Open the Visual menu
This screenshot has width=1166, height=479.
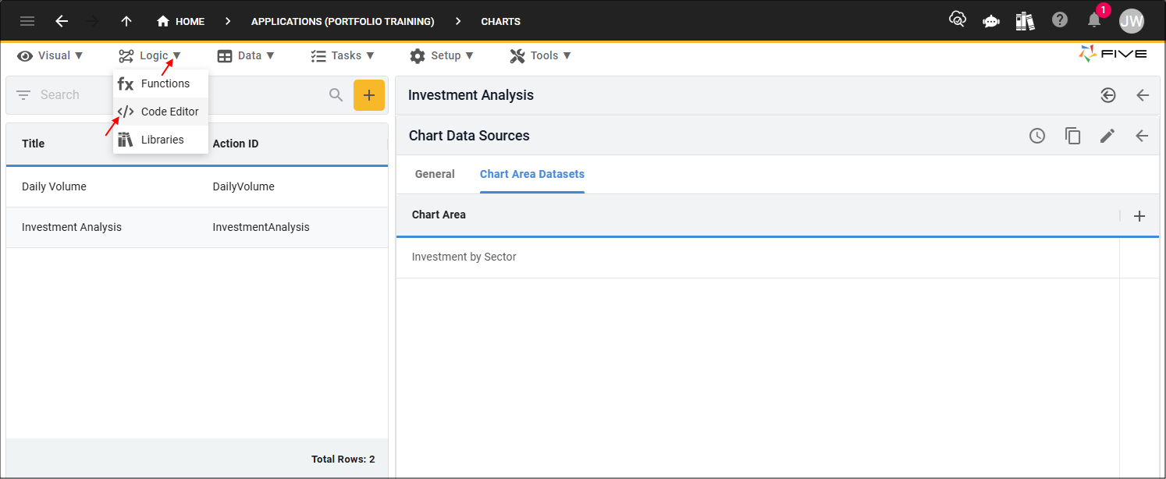51,55
